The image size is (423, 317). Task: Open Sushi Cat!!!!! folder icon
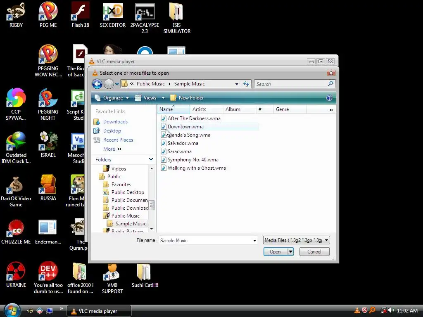(x=145, y=276)
